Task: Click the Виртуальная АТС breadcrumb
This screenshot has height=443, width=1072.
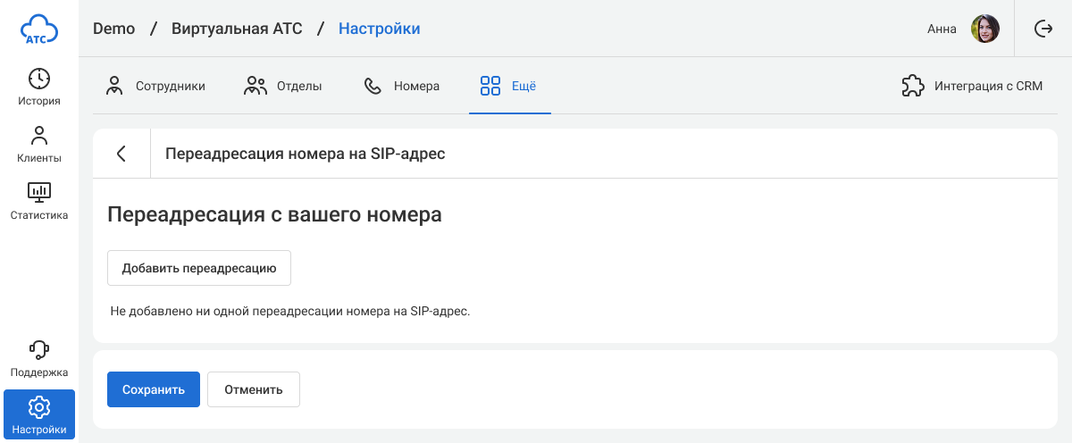Action: tap(237, 29)
